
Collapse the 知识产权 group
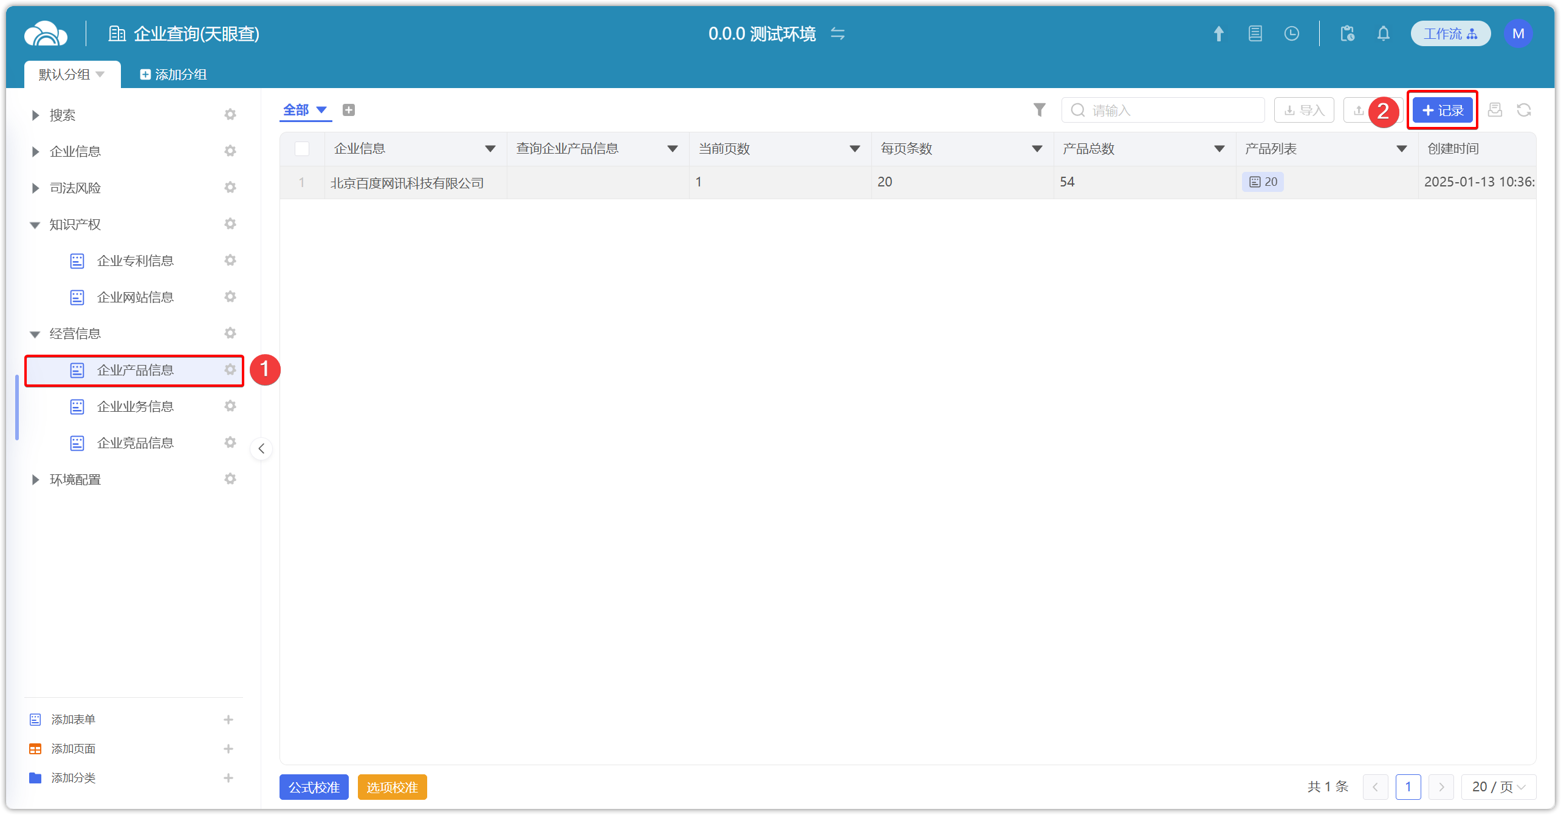pyautogui.click(x=35, y=225)
